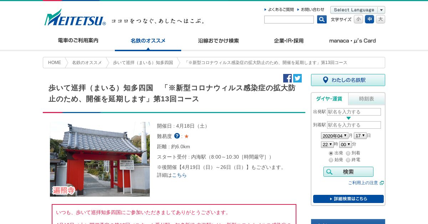Click the site search text field

289,20
